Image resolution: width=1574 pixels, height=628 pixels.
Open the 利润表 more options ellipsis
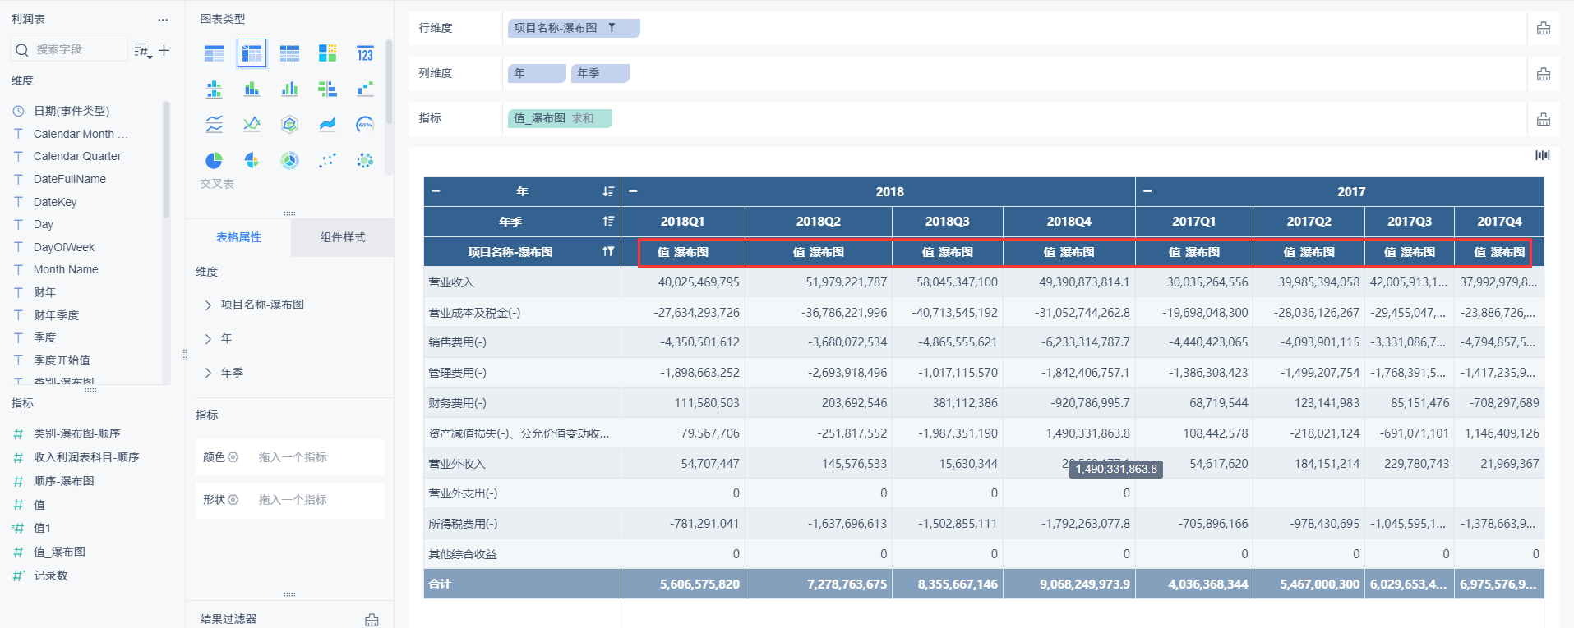(163, 19)
